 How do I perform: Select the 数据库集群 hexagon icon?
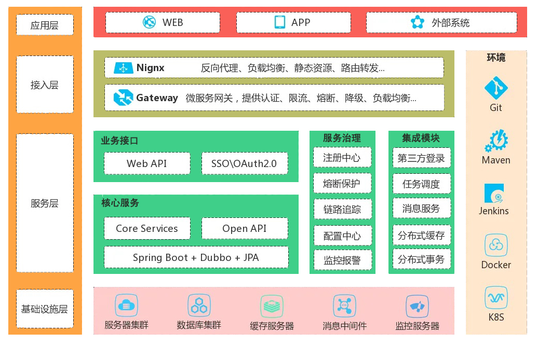click(199, 306)
